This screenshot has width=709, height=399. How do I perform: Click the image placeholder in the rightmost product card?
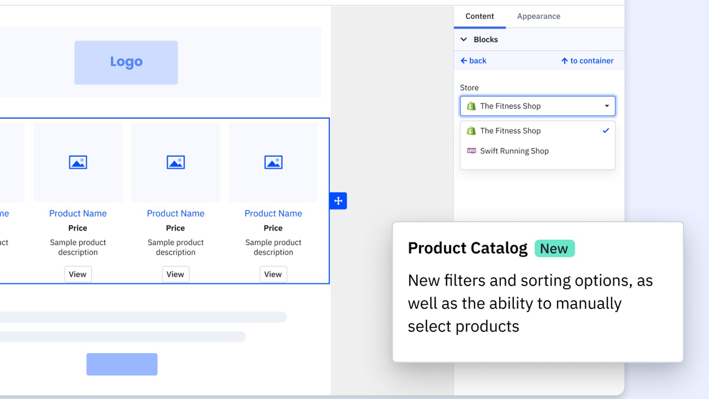[x=273, y=162]
